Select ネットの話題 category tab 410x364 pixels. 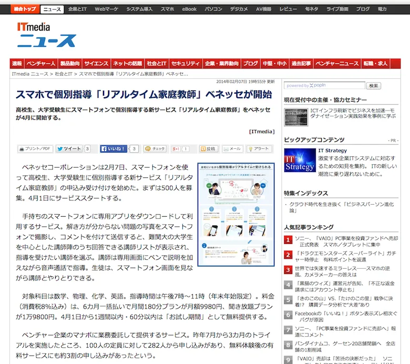128,64
